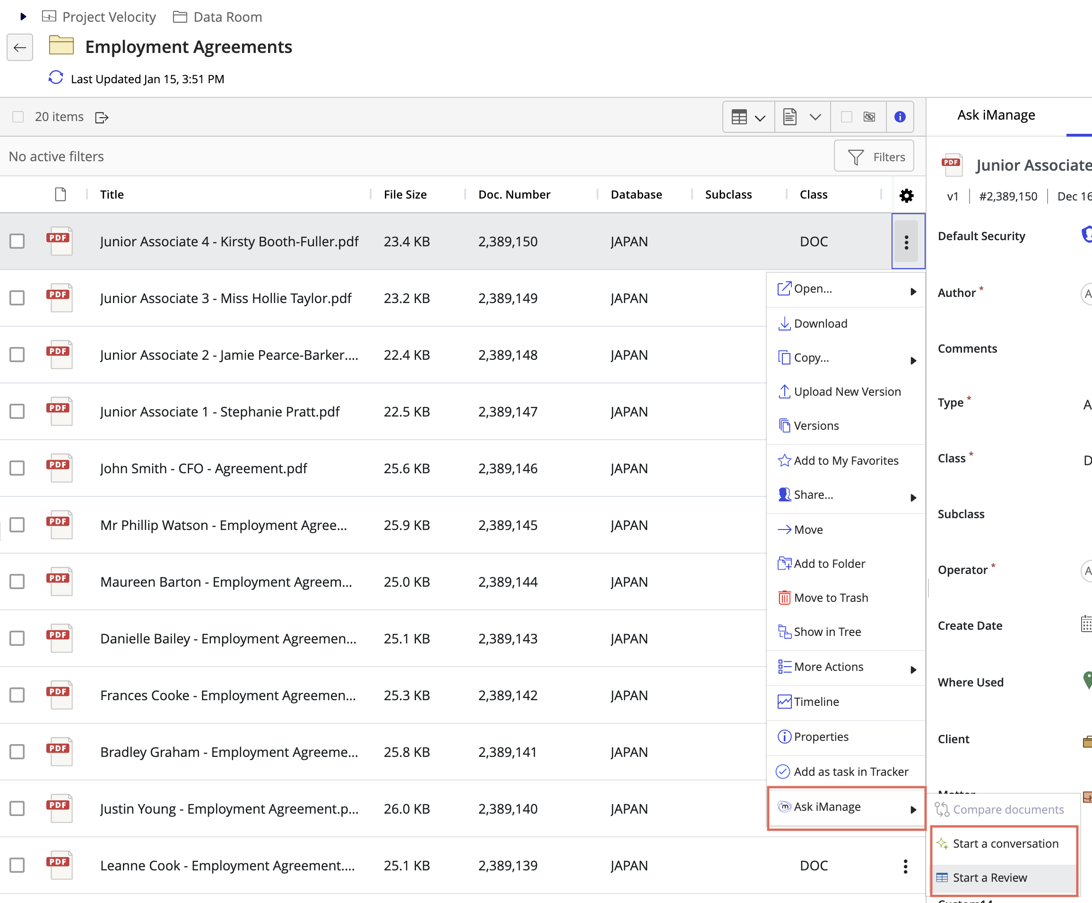Viewport: 1092px width, 903px height.
Task: Toggle the select-all checkbox beside 20 items
Action: pos(18,117)
